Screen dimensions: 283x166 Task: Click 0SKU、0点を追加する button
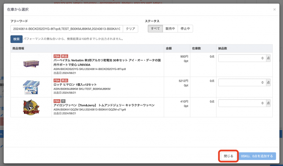(x=257, y=156)
